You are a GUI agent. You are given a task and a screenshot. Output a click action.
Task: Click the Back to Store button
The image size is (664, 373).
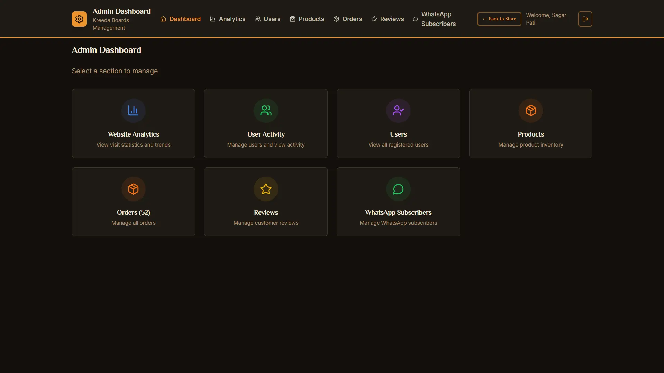[x=499, y=19]
